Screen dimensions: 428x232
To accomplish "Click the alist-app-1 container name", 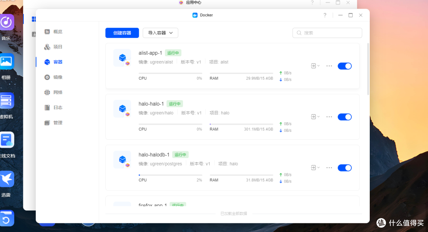I will [x=150, y=53].
